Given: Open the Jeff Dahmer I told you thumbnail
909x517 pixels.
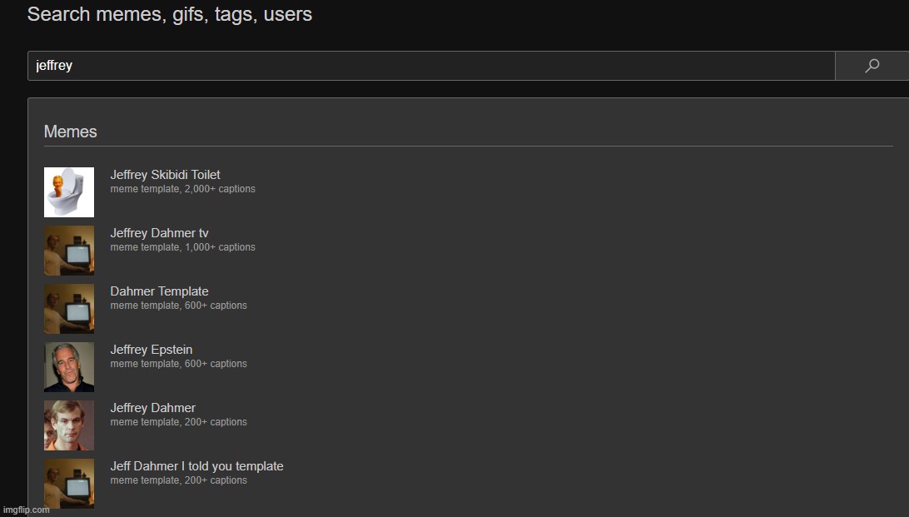Looking at the screenshot, I should pos(69,484).
